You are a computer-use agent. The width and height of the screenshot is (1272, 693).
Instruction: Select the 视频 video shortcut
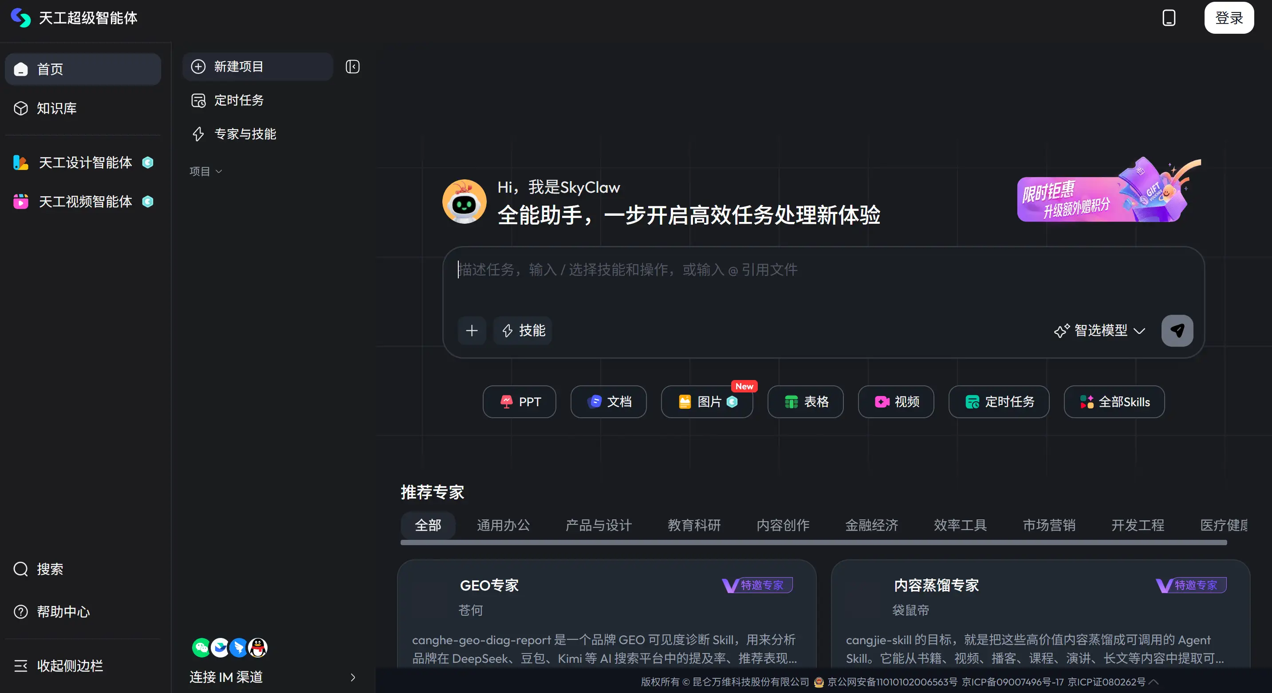point(896,402)
